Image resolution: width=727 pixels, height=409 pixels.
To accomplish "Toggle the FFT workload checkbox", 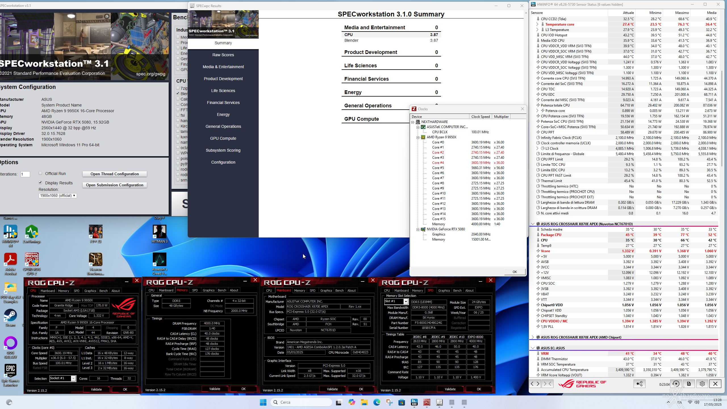I will pyautogui.click(x=178, y=110).
